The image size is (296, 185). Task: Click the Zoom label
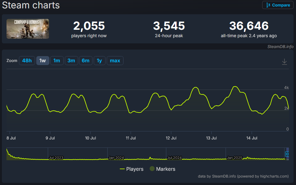coord(12,60)
